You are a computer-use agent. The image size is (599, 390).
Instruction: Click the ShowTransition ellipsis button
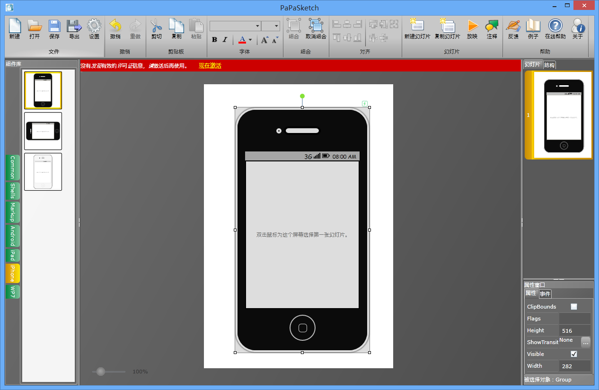tap(586, 342)
